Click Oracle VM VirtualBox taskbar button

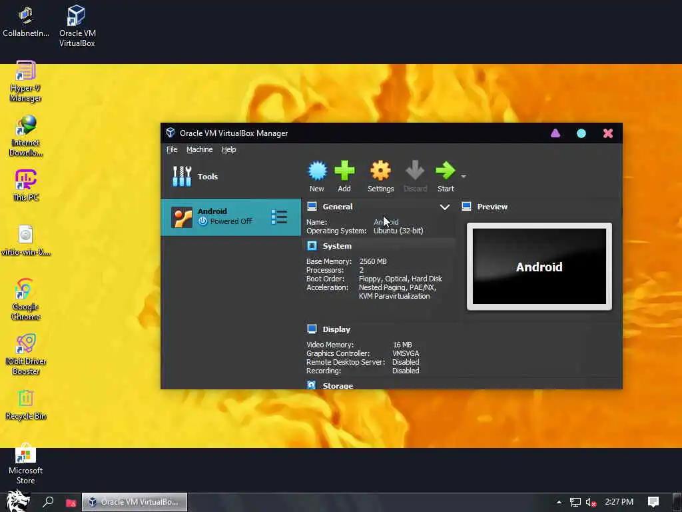pyautogui.click(x=135, y=502)
